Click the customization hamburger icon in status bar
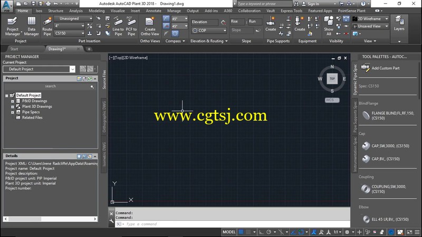Viewport: 422px width, 237px height. coord(417,232)
